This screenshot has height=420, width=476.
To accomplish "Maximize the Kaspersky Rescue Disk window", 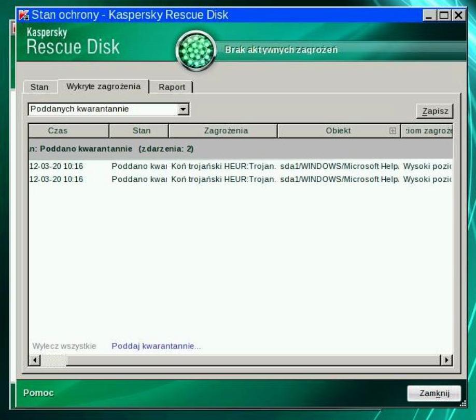I will (x=443, y=15).
